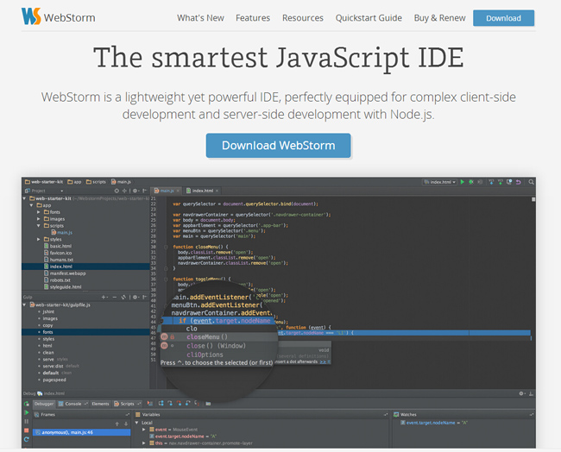Click the app breadcrumb in navigation bar
The image size is (561, 452).
pyautogui.click(x=74, y=182)
